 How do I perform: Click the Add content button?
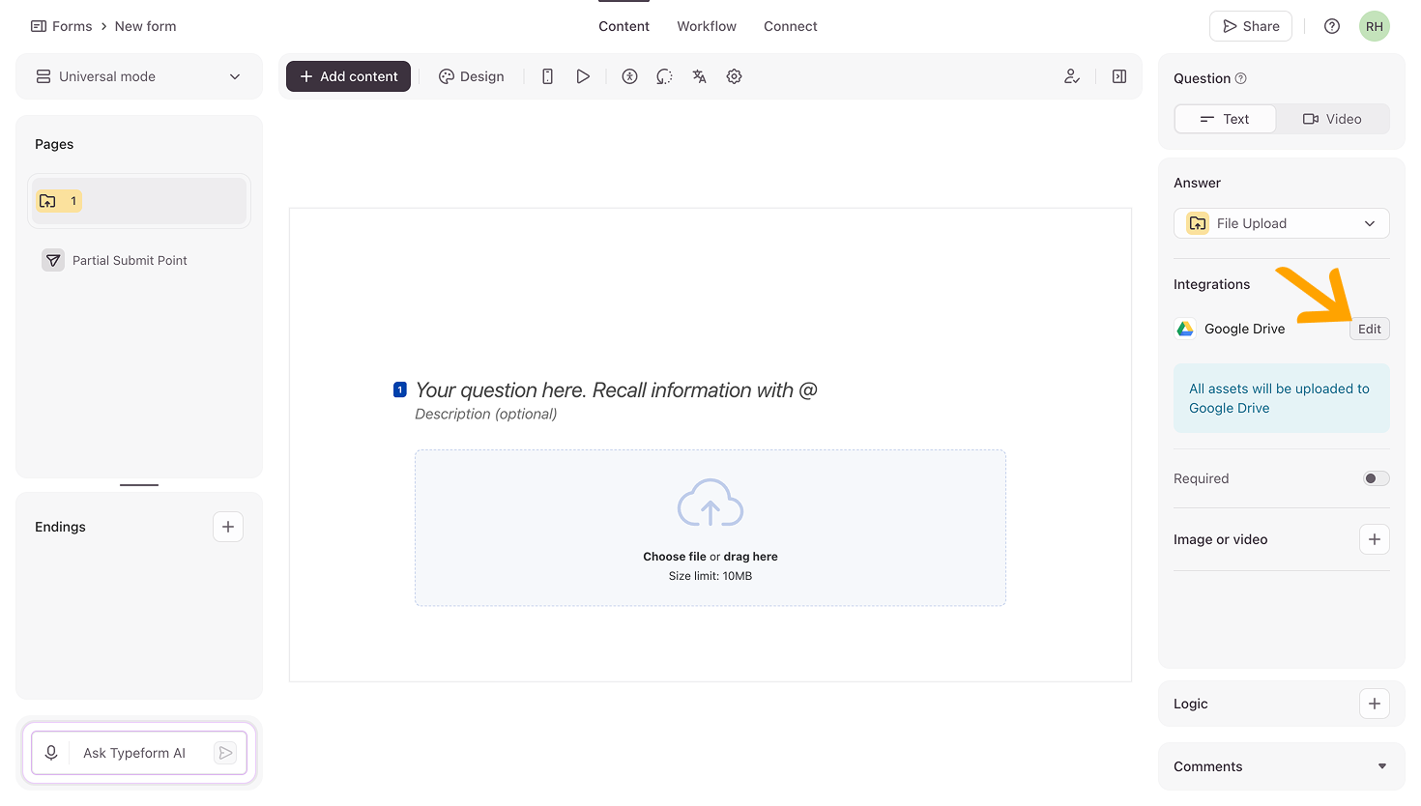coord(348,76)
